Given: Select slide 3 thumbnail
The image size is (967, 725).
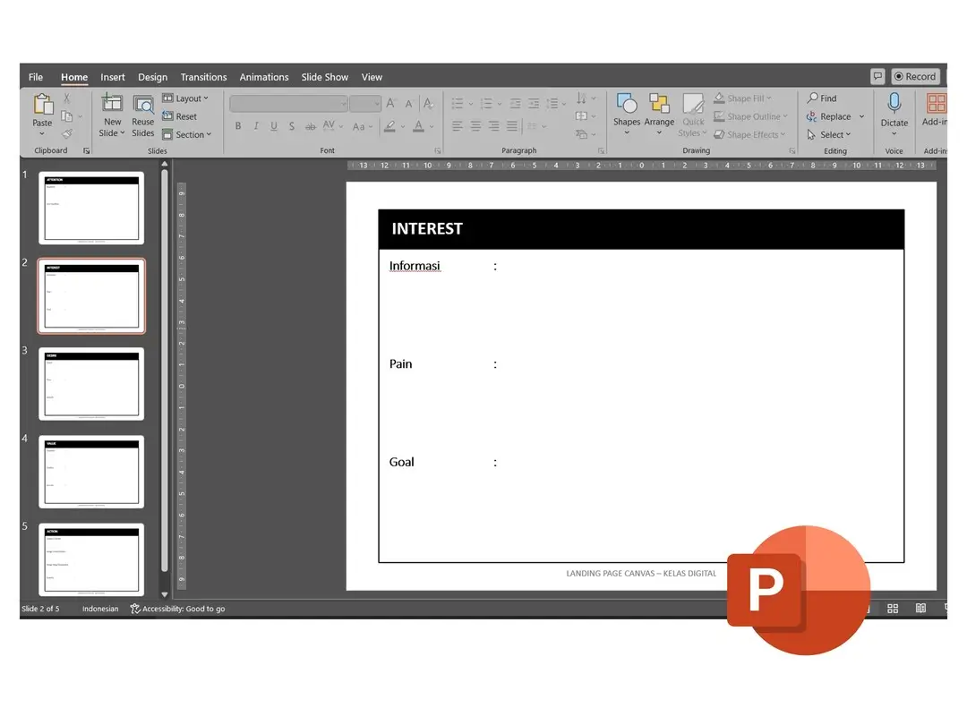Looking at the screenshot, I should click(91, 383).
